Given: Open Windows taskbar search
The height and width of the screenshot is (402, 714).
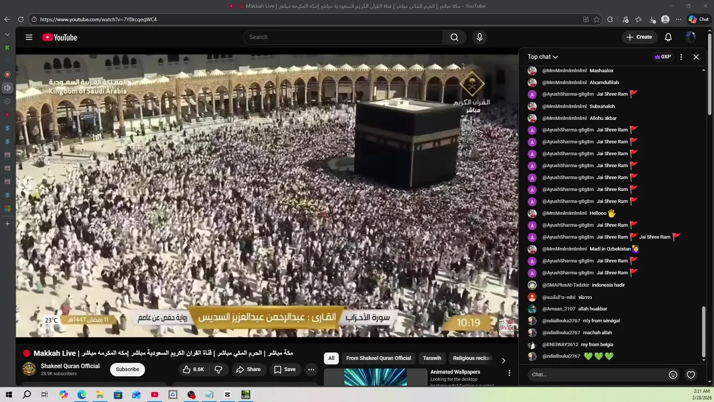Looking at the screenshot, I should point(27,395).
